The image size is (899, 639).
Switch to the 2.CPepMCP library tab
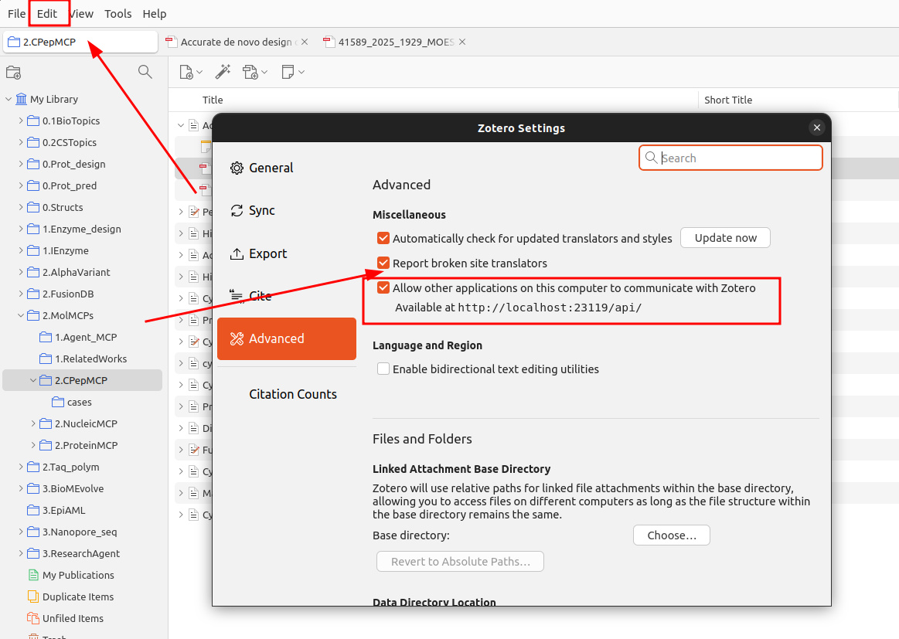[x=80, y=42]
